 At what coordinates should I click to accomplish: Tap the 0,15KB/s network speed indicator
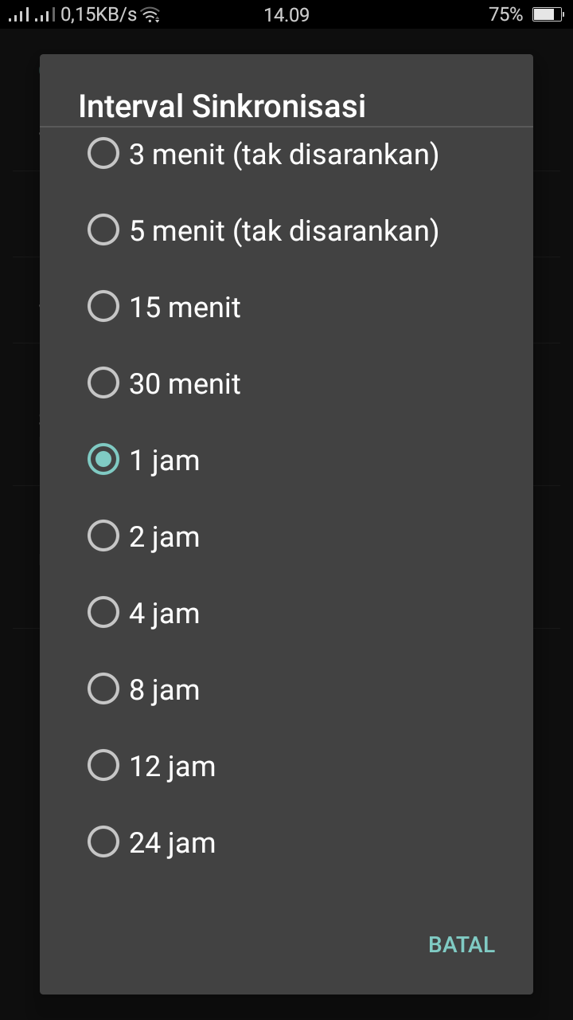pyautogui.click(x=99, y=14)
